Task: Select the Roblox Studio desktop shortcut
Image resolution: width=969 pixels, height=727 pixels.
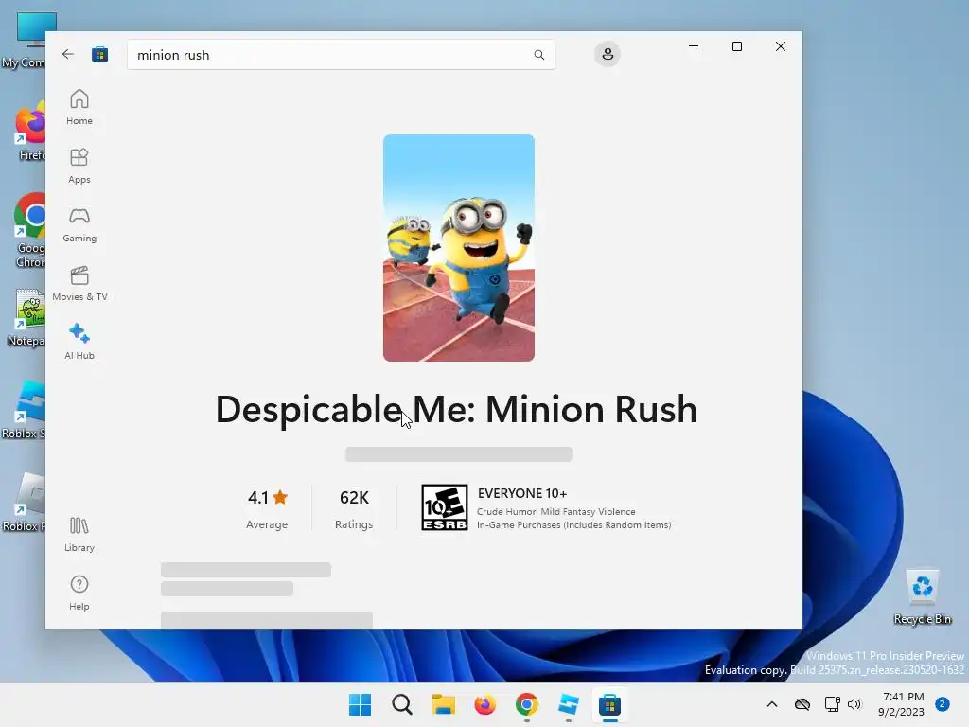Action: pyautogui.click(x=25, y=410)
